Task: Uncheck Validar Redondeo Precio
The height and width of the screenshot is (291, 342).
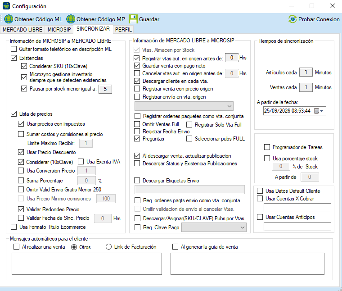Action: [21, 209]
